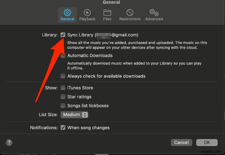Switch to the Playback tab label
Image resolution: width=225 pixels, height=155 pixels.
click(x=87, y=19)
